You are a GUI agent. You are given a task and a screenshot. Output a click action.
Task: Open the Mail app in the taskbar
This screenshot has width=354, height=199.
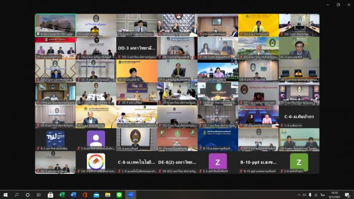point(97,195)
